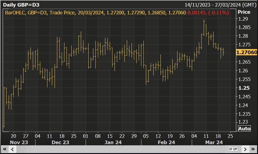Click the Feb 24 month on time axis
258x154 pixels.
coord(166,142)
